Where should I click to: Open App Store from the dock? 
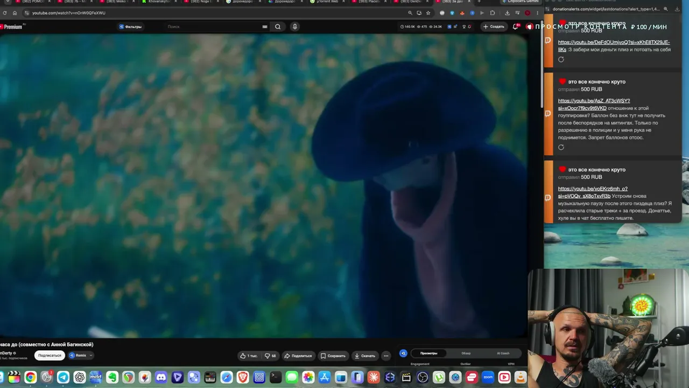pyautogui.click(x=325, y=377)
